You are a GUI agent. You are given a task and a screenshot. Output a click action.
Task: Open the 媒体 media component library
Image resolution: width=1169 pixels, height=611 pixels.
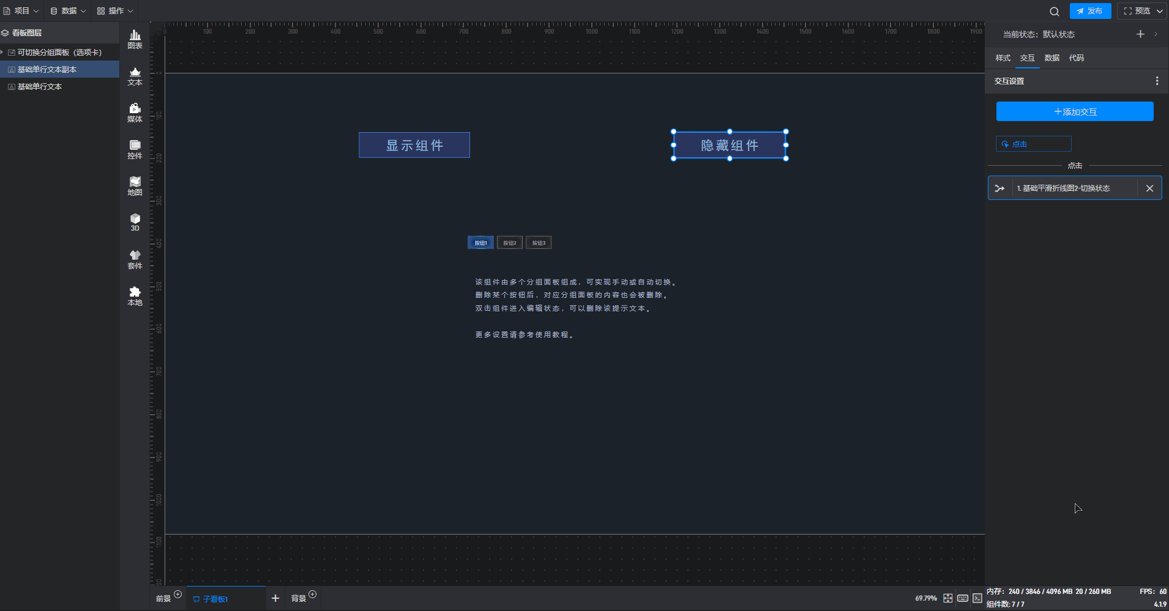tap(135, 113)
